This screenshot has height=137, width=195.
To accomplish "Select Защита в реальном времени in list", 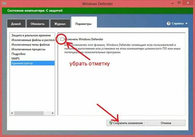I will pos(33,35).
